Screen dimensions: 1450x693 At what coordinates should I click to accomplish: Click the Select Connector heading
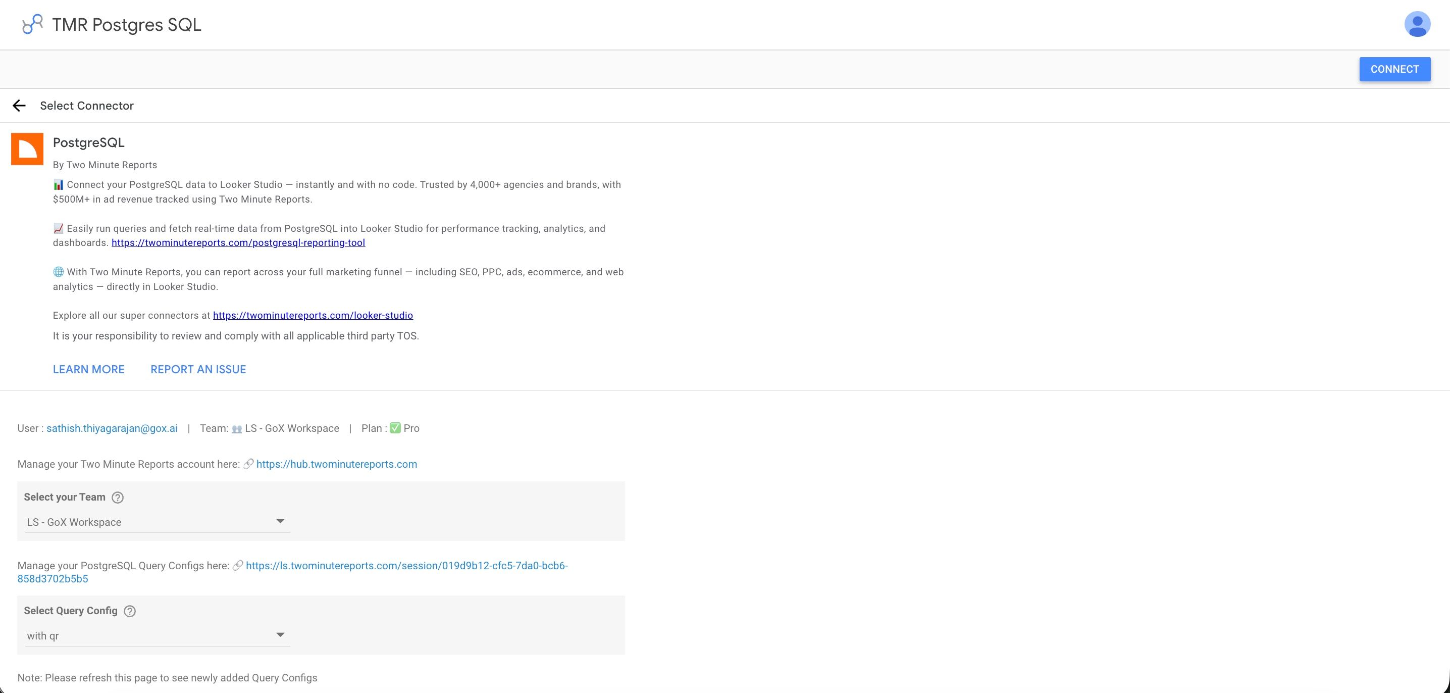(x=86, y=105)
